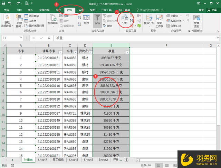Click the print preview magnifier icon
221x168 pixels.
27,3
